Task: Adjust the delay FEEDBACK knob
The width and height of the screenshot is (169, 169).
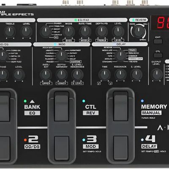Action: [x=120, y=74]
